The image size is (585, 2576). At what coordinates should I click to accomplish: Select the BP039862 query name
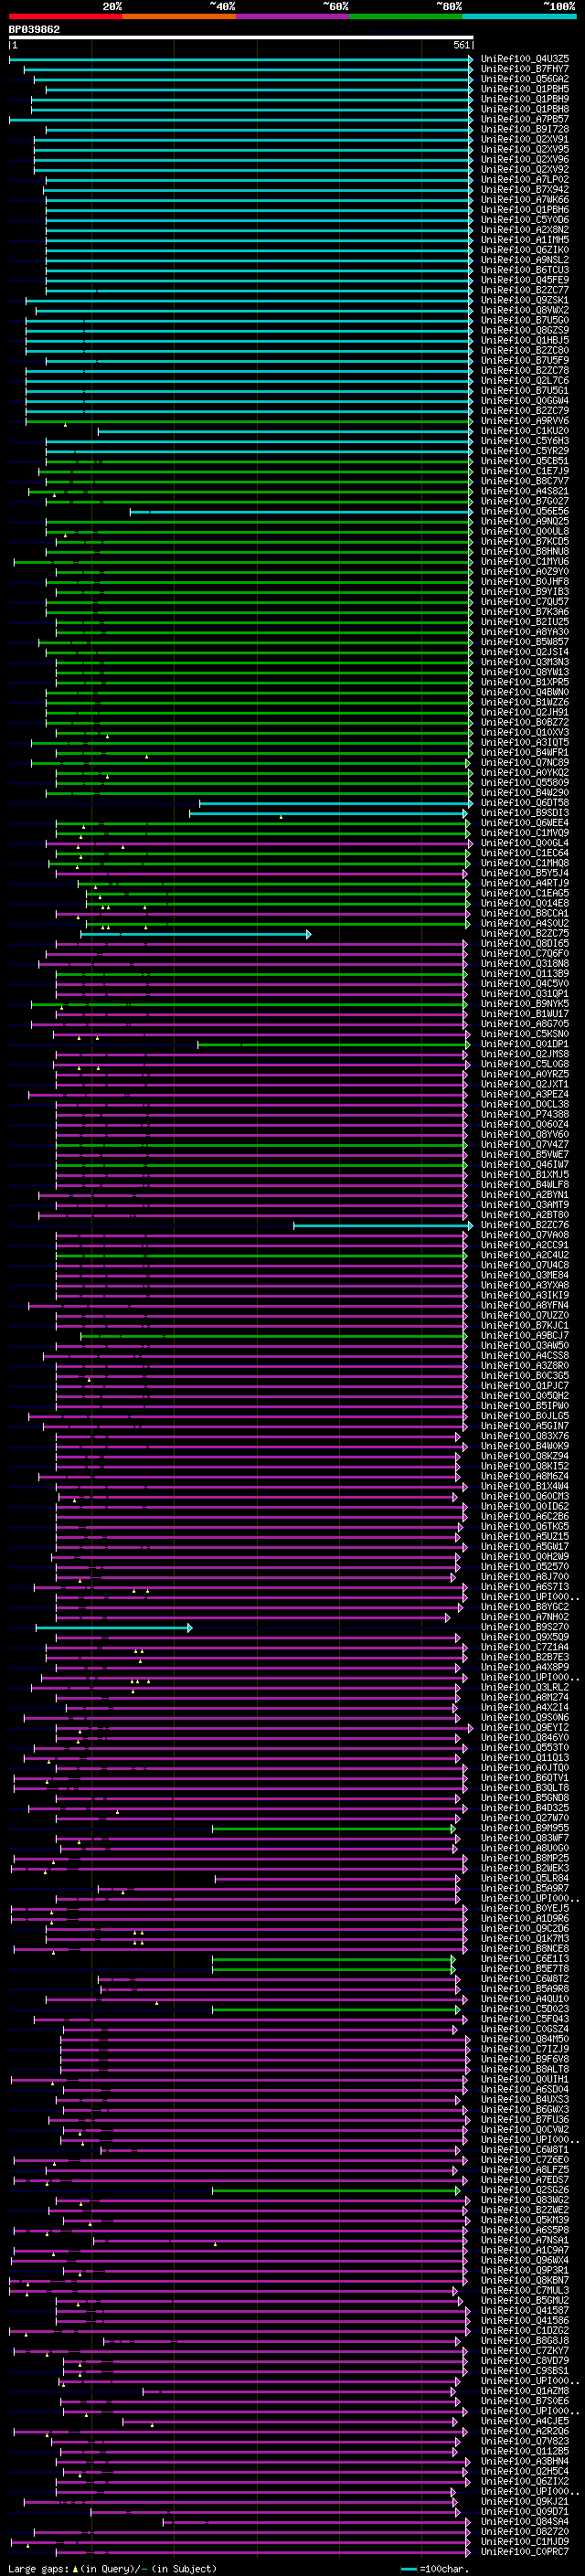[34, 30]
